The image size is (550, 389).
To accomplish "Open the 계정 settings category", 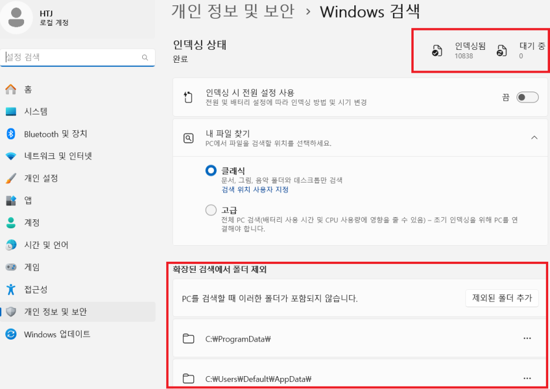I will point(78,223).
